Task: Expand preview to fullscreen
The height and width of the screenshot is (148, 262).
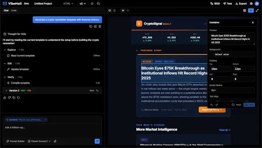Action: pos(257,10)
